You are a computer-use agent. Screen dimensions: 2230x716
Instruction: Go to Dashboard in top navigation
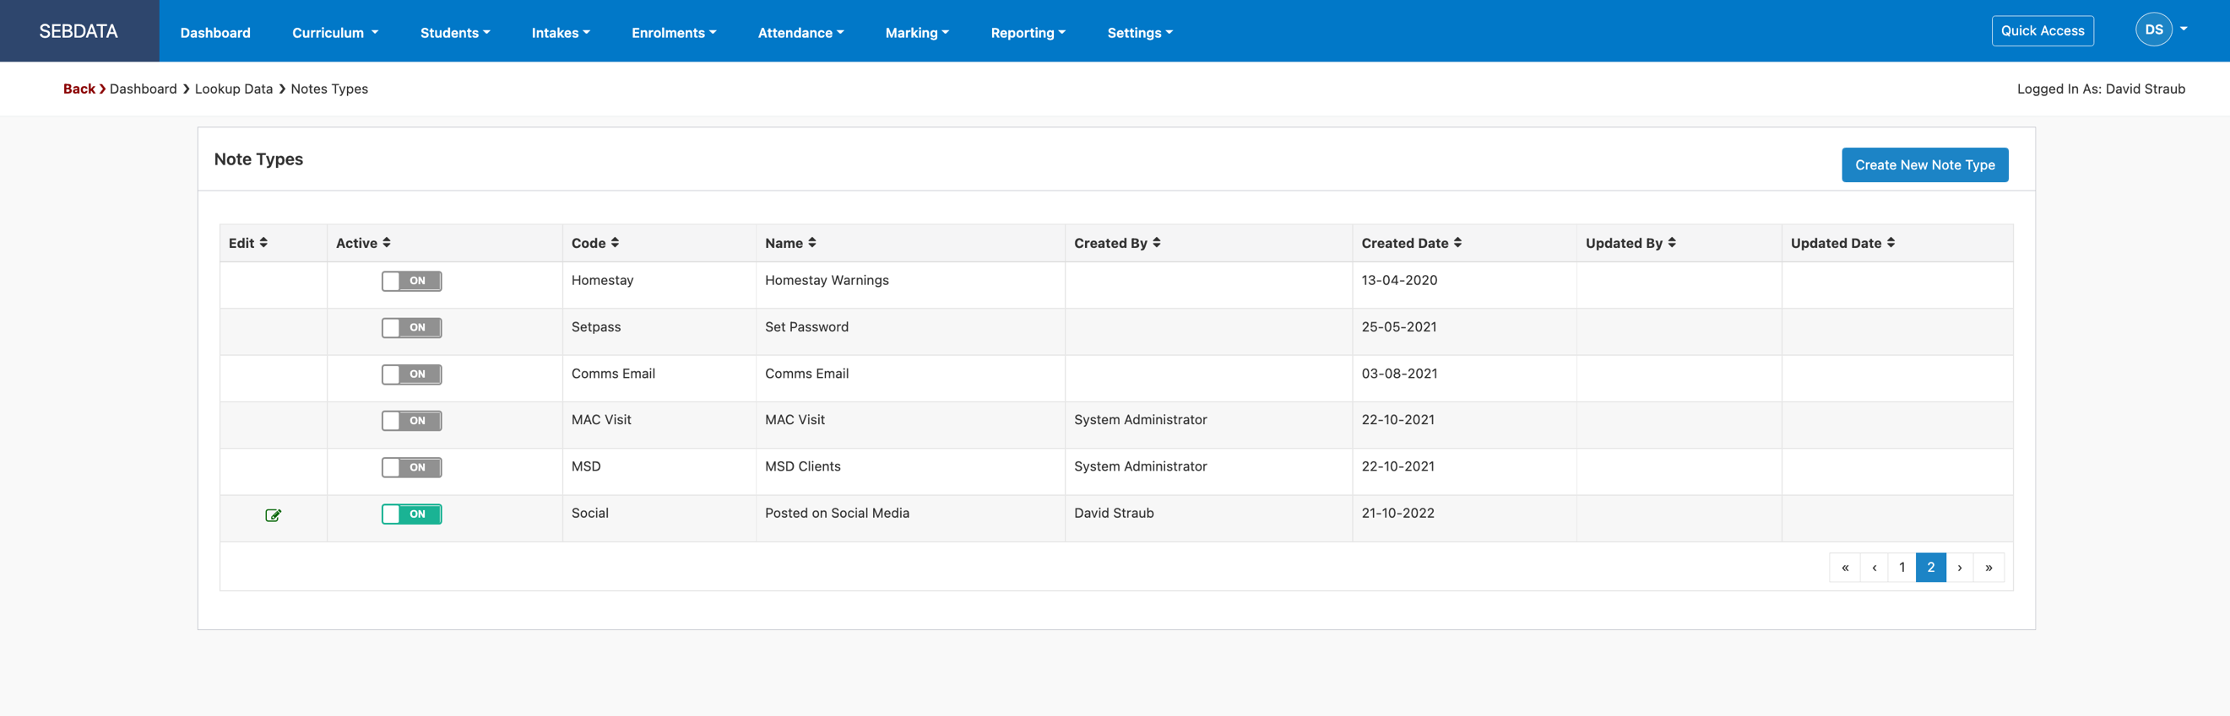point(215,33)
